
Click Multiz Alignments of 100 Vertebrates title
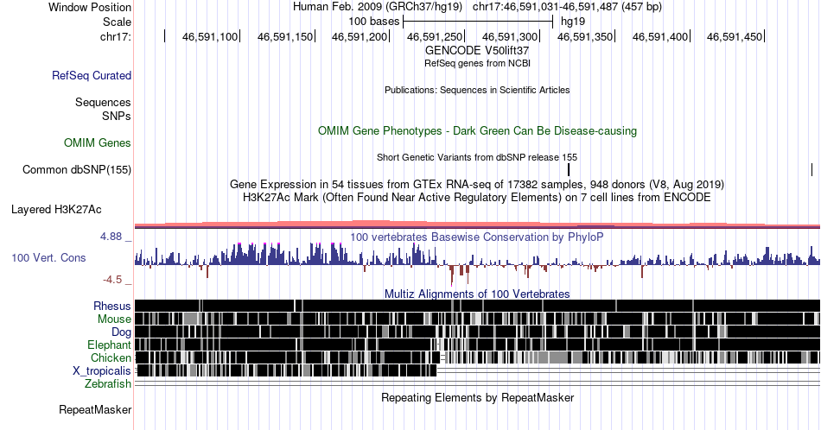477,294
